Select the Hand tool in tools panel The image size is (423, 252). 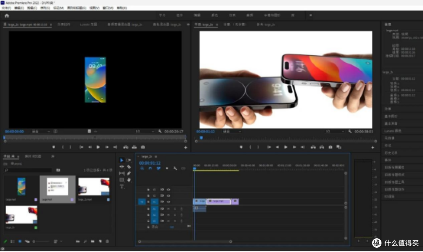tap(129, 180)
